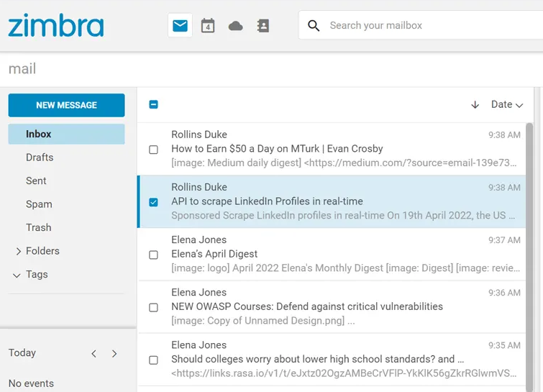The image size is (543, 392).
Task: Open the Date sort dropdown
Action: click(506, 104)
